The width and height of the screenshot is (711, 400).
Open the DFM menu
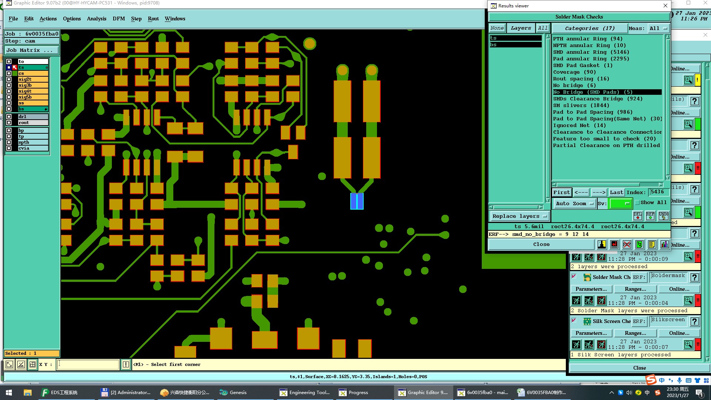point(118,19)
